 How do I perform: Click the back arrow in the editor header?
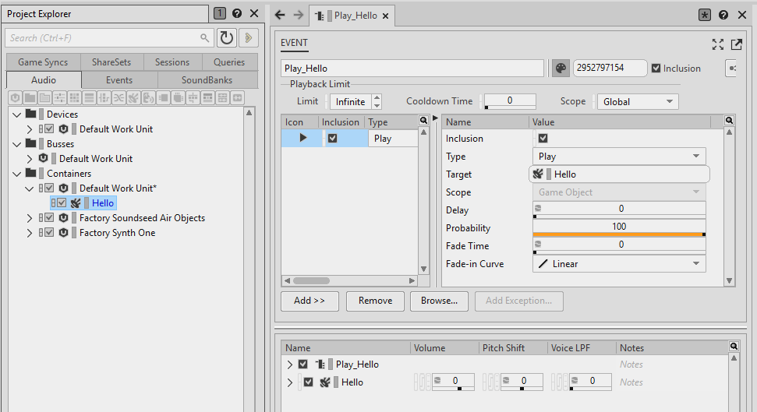pos(281,15)
